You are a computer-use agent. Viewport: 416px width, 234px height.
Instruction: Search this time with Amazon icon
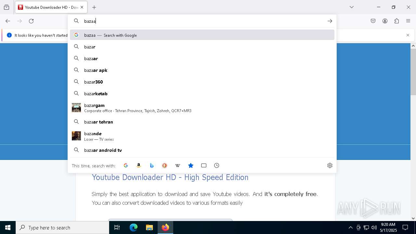tap(139, 165)
